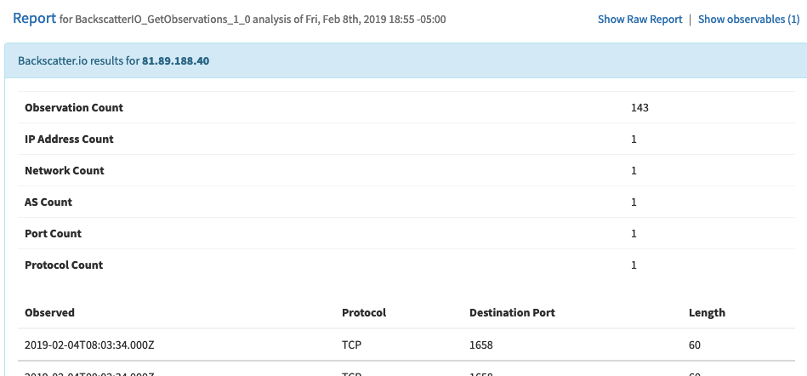The height and width of the screenshot is (376, 807).
Task: Select the Destination Port column header
Action: pos(512,313)
